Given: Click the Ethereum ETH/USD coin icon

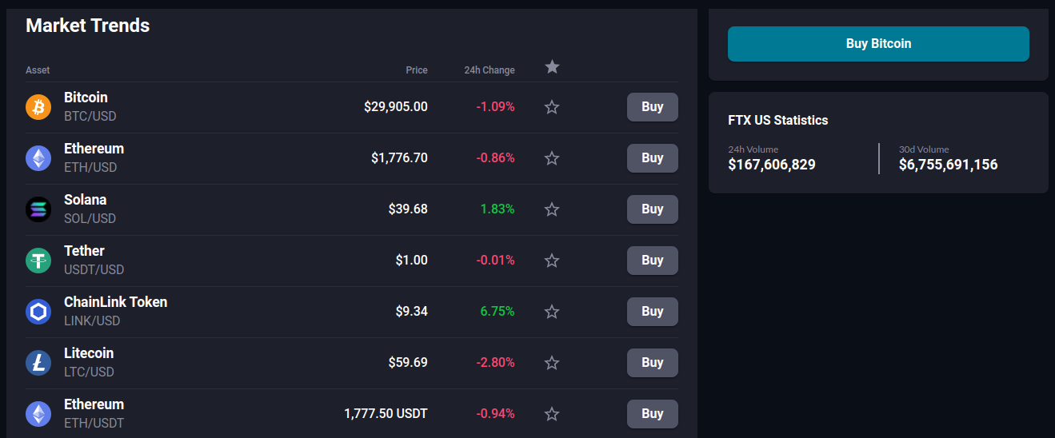Looking at the screenshot, I should [x=38, y=158].
